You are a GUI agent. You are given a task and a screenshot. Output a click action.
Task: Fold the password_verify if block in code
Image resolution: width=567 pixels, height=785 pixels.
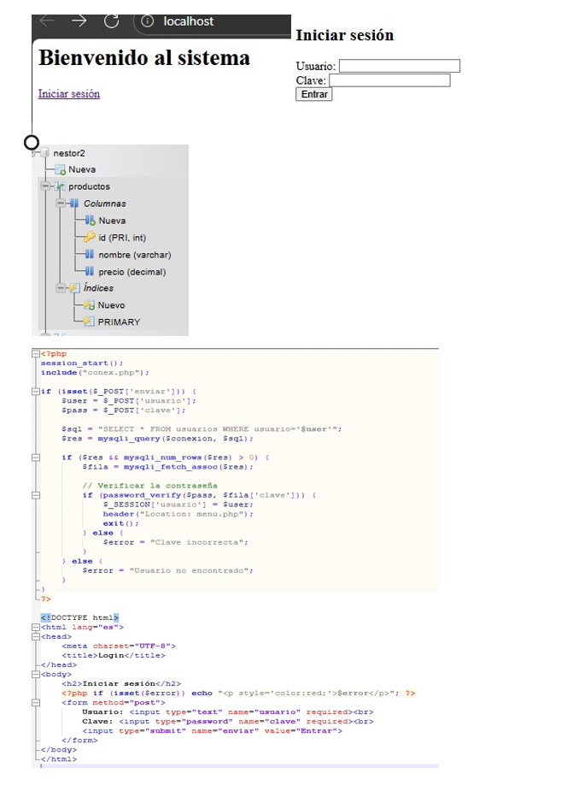(35, 495)
